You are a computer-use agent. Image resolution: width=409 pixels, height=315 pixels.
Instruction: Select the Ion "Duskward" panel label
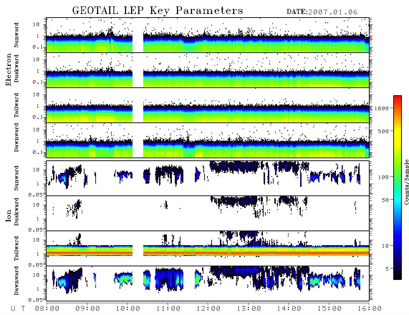pyautogui.click(x=16, y=212)
